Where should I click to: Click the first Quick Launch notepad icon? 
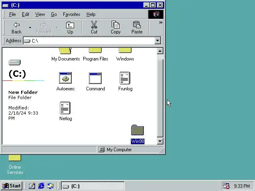click(x=32, y=186)
